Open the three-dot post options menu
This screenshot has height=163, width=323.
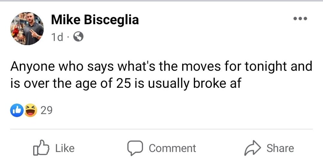[300, 19]
